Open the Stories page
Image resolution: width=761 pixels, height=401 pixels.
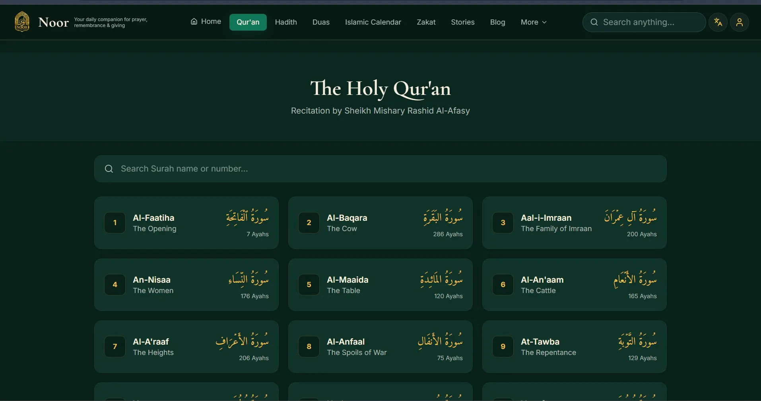click(x=462, y=22)
